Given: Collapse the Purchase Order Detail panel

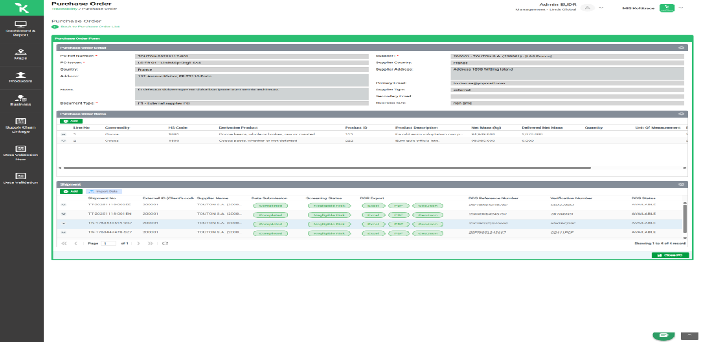Looking at the screenshot, I should 681,48.
